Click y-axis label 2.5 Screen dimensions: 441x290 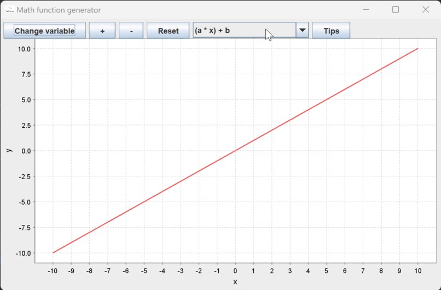tap(26, 125)
